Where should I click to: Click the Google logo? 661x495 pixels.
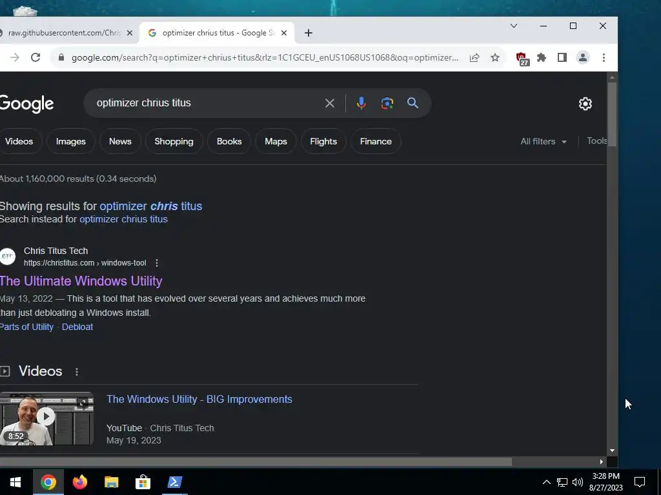[x=26, y=104]
